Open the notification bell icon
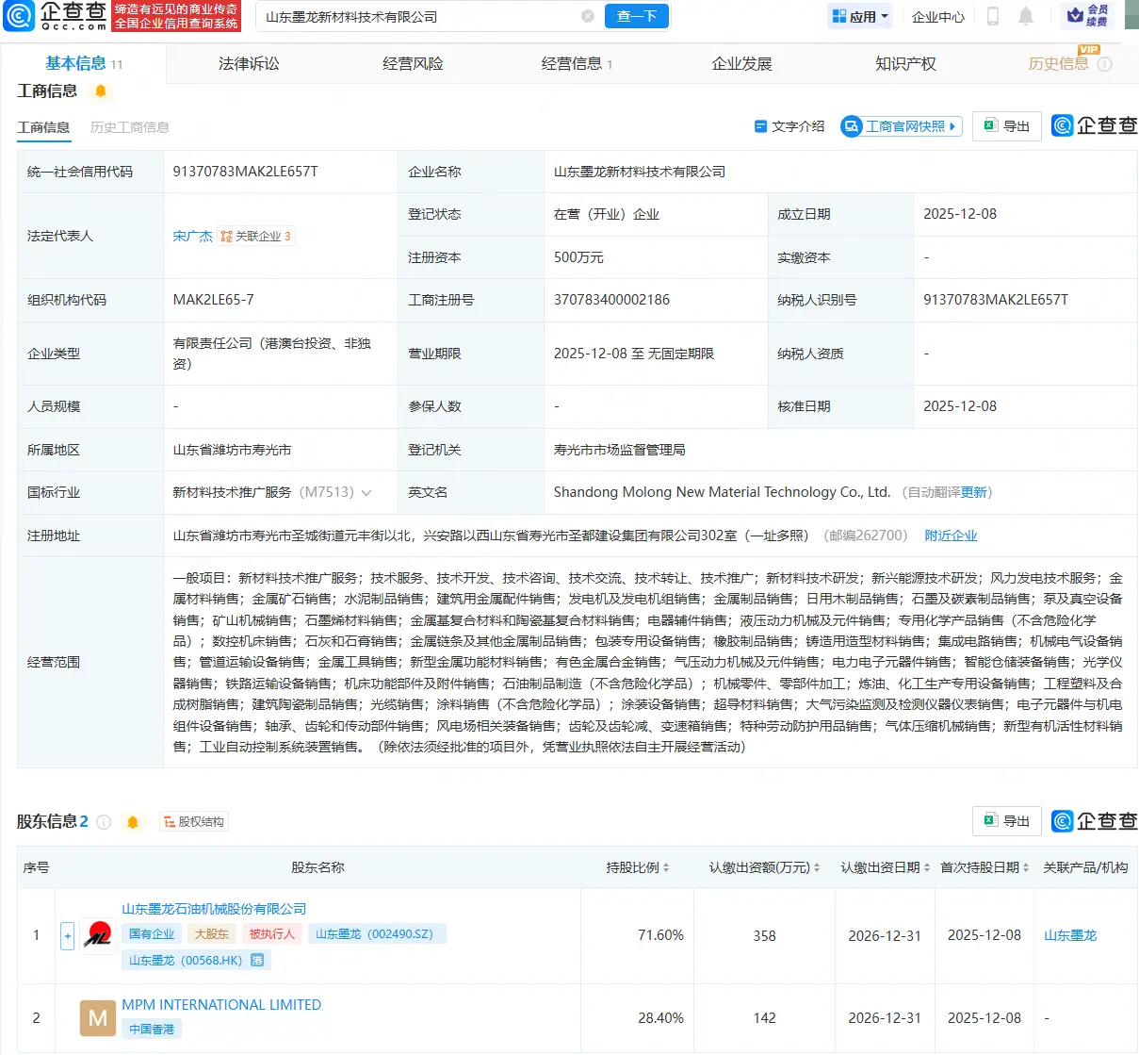Viewport: 1139px width, 1055px height. tap(1026, 16)
